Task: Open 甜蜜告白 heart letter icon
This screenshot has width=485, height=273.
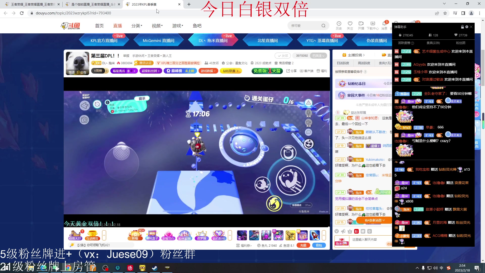Action: tap(168, 235)
